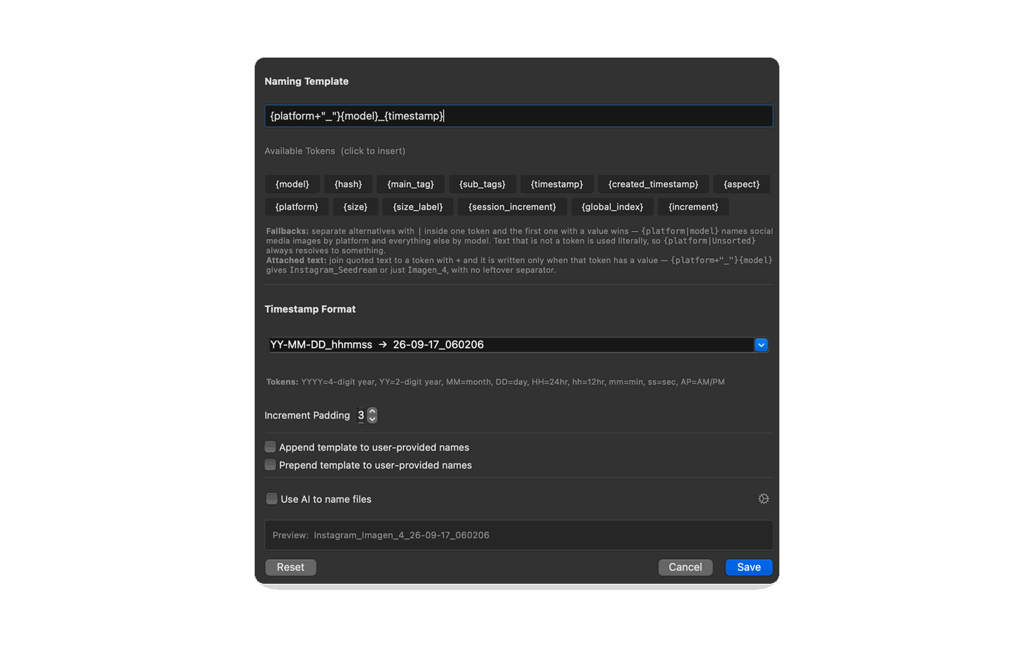Screen dimensions: 1034x646
Task: Open the Timestamp Format dropdown arrow
Action: click(761, 345)
